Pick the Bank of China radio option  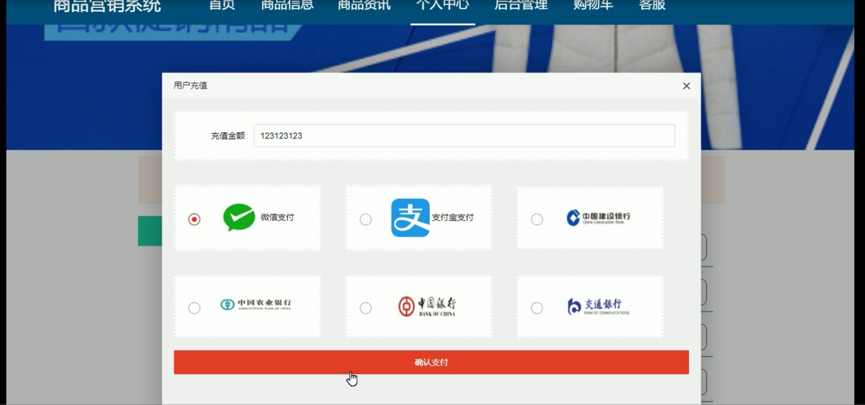coord(365,308)
